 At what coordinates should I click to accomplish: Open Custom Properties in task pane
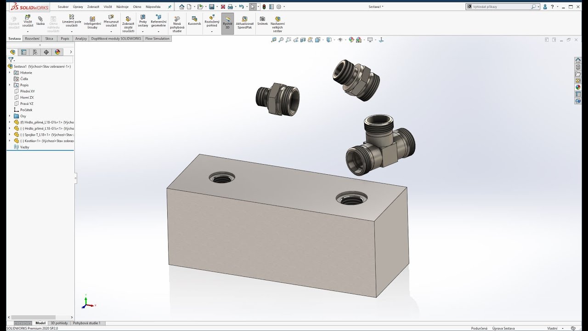[578, 94]
